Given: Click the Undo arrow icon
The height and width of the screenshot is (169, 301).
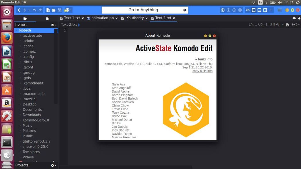Looking at the screenshot, I should coord(34,10).
